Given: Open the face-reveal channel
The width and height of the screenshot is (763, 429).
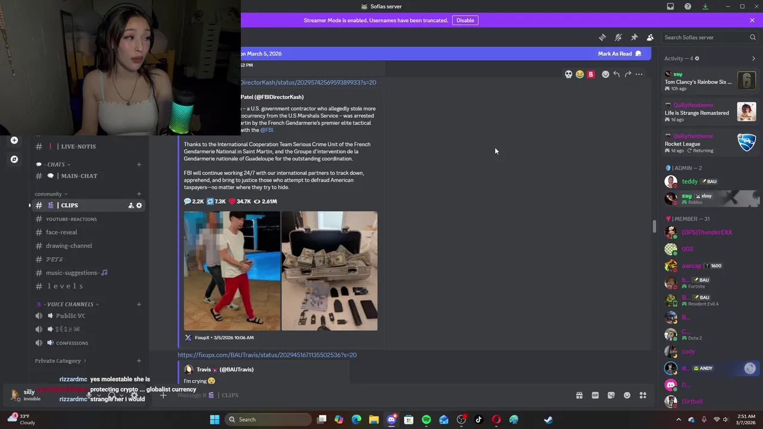Looking at the screenshot, I should (x=89, y=232).
